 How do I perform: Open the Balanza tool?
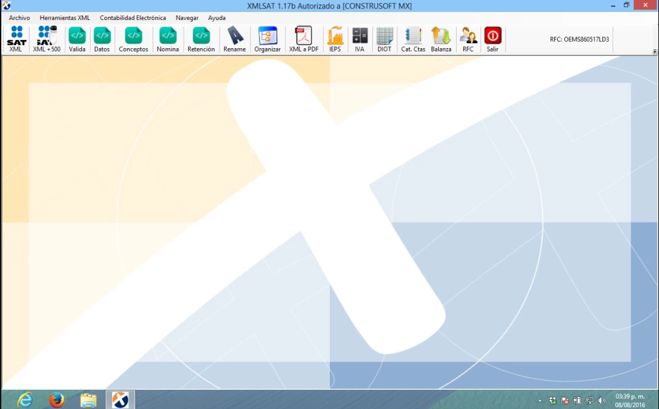(x=441, y=39)
